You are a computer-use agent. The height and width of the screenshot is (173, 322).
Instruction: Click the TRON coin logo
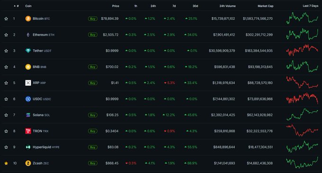point(28,131)
